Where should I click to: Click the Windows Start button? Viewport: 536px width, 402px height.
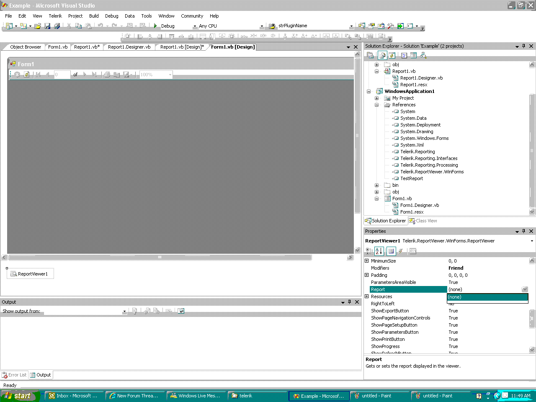20,396
